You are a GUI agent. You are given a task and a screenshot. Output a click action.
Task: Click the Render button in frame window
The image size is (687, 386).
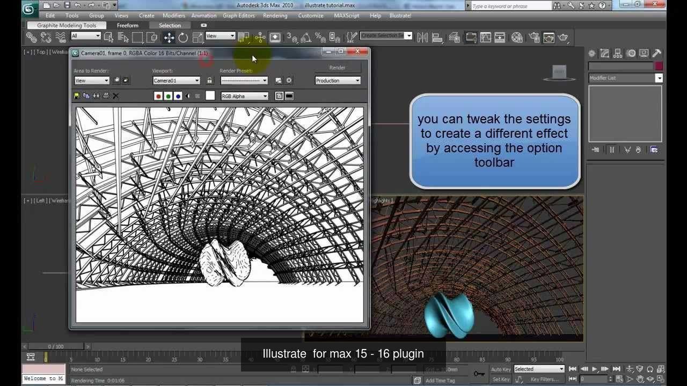pyautogui.click(x=338, y=68)
